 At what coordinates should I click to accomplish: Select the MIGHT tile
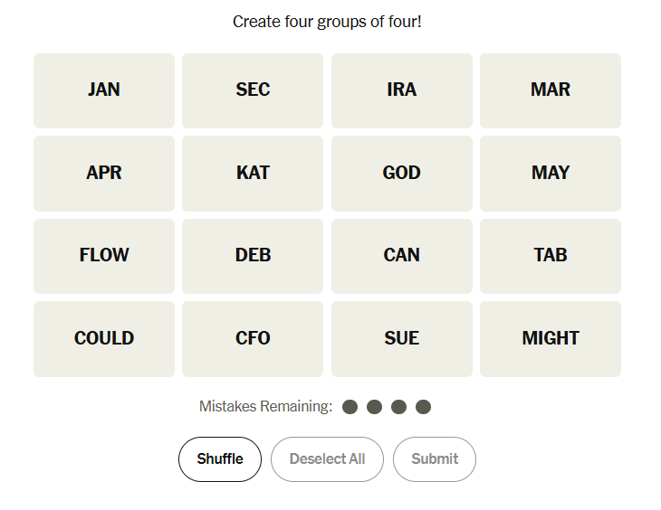pos(550,338)
